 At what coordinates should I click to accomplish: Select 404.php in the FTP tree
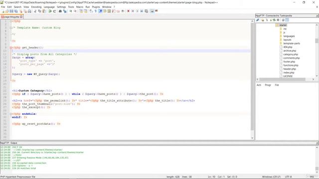(288, 47)
